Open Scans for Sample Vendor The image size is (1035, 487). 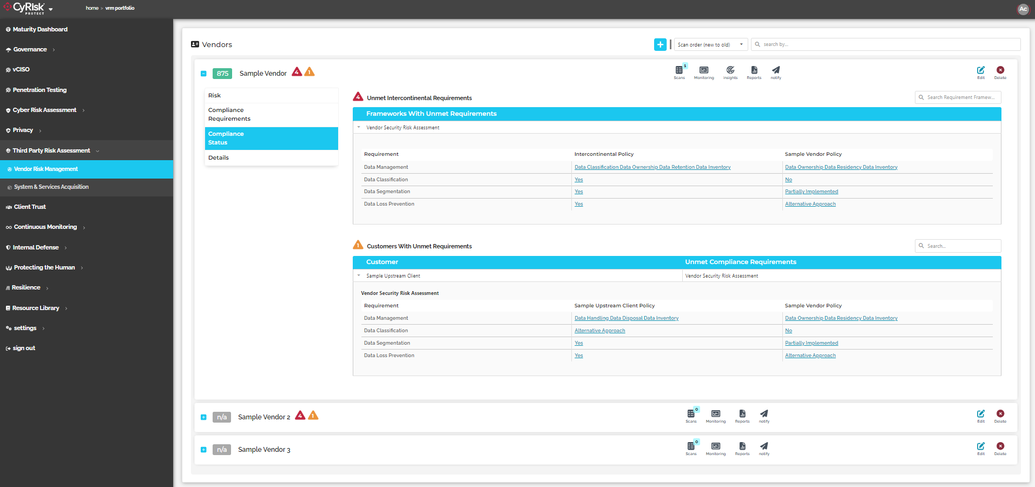click(679, 72)
